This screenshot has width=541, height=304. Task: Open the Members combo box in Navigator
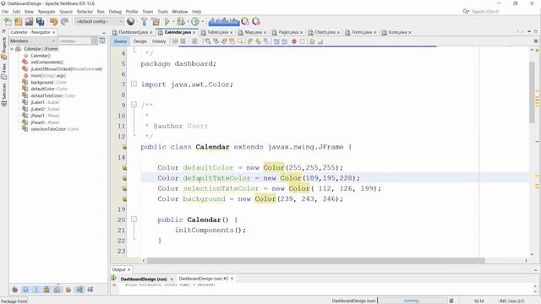[32, 41]
